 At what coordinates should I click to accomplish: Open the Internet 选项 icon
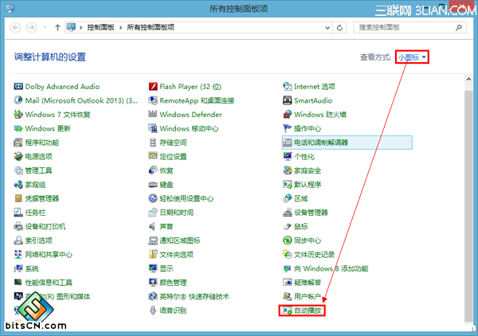287,87
